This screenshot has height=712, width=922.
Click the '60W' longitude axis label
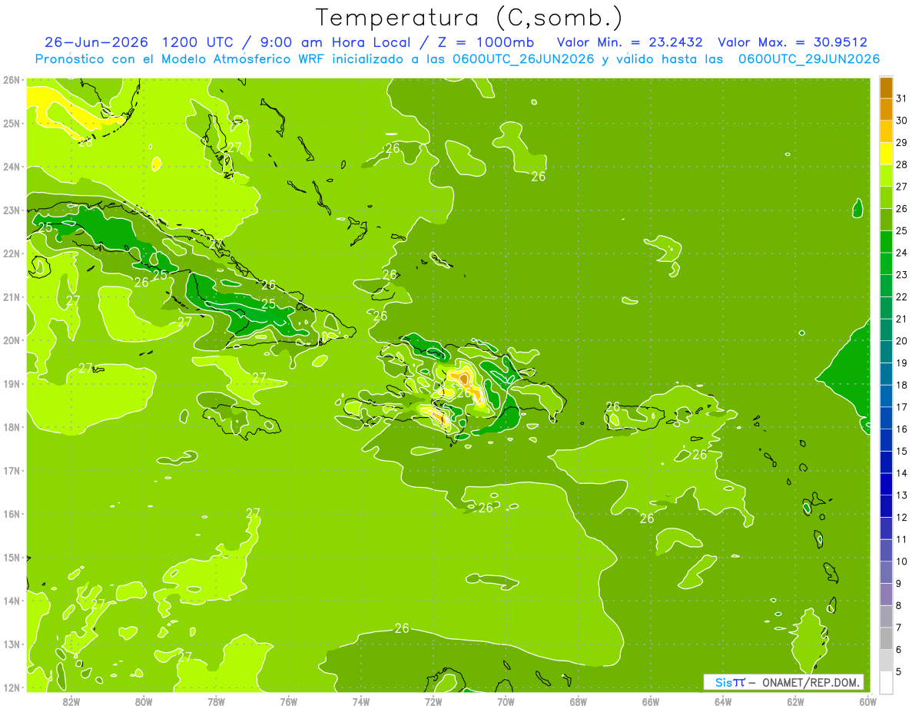867,701
